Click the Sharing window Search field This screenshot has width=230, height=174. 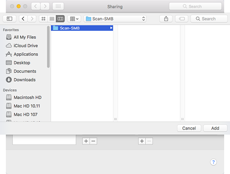coord(195,6)
